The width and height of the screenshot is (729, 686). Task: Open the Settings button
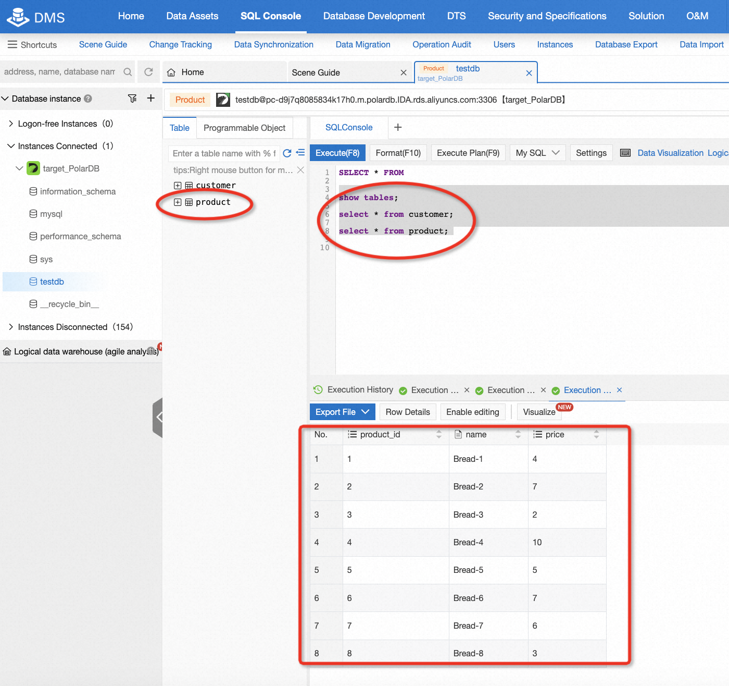tap(591, 153)
